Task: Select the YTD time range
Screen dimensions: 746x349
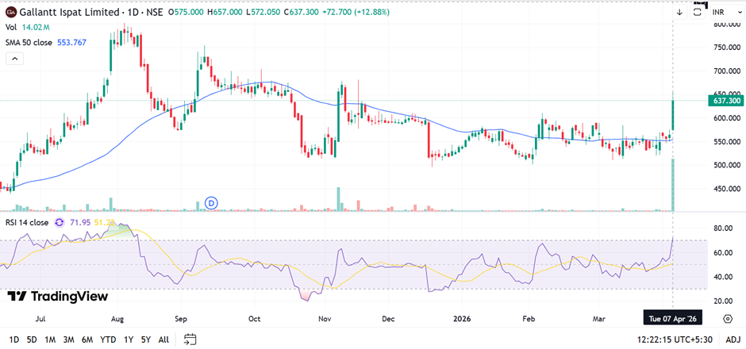Action: (x=109, y=339)
